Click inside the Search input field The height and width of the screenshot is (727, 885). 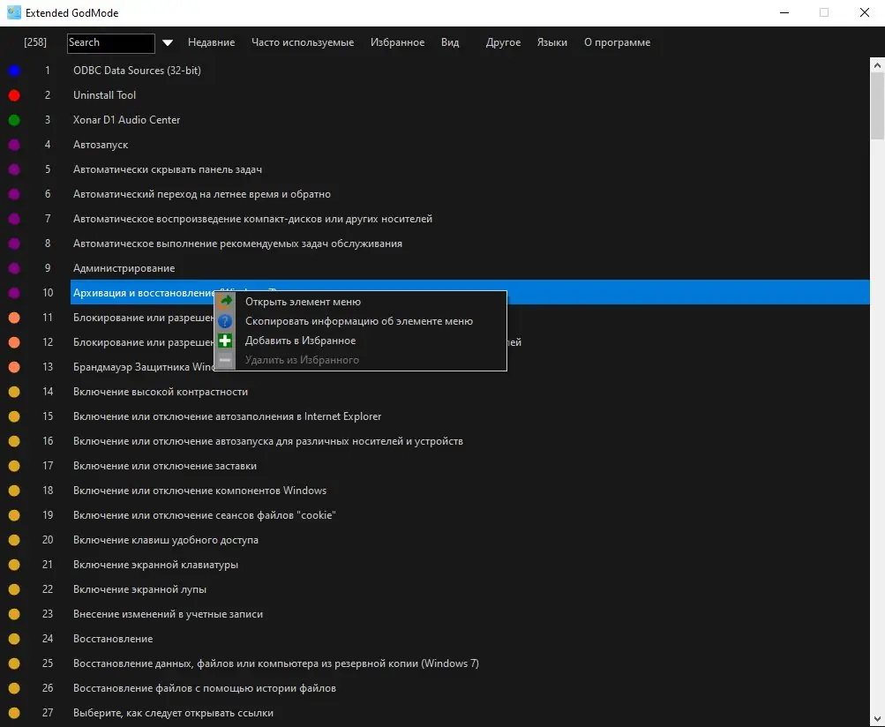pos(110,43)
